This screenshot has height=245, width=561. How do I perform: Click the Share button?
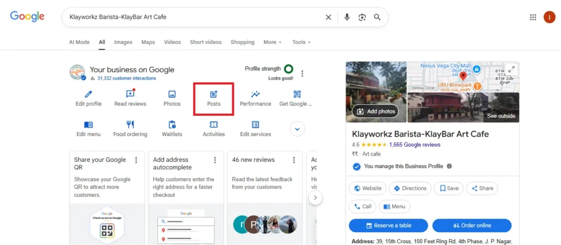coord(482,189)
